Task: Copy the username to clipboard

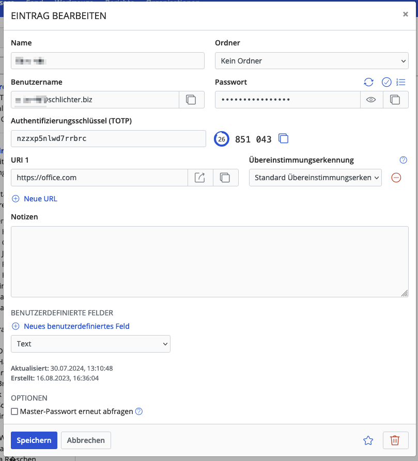Action: 191,100
